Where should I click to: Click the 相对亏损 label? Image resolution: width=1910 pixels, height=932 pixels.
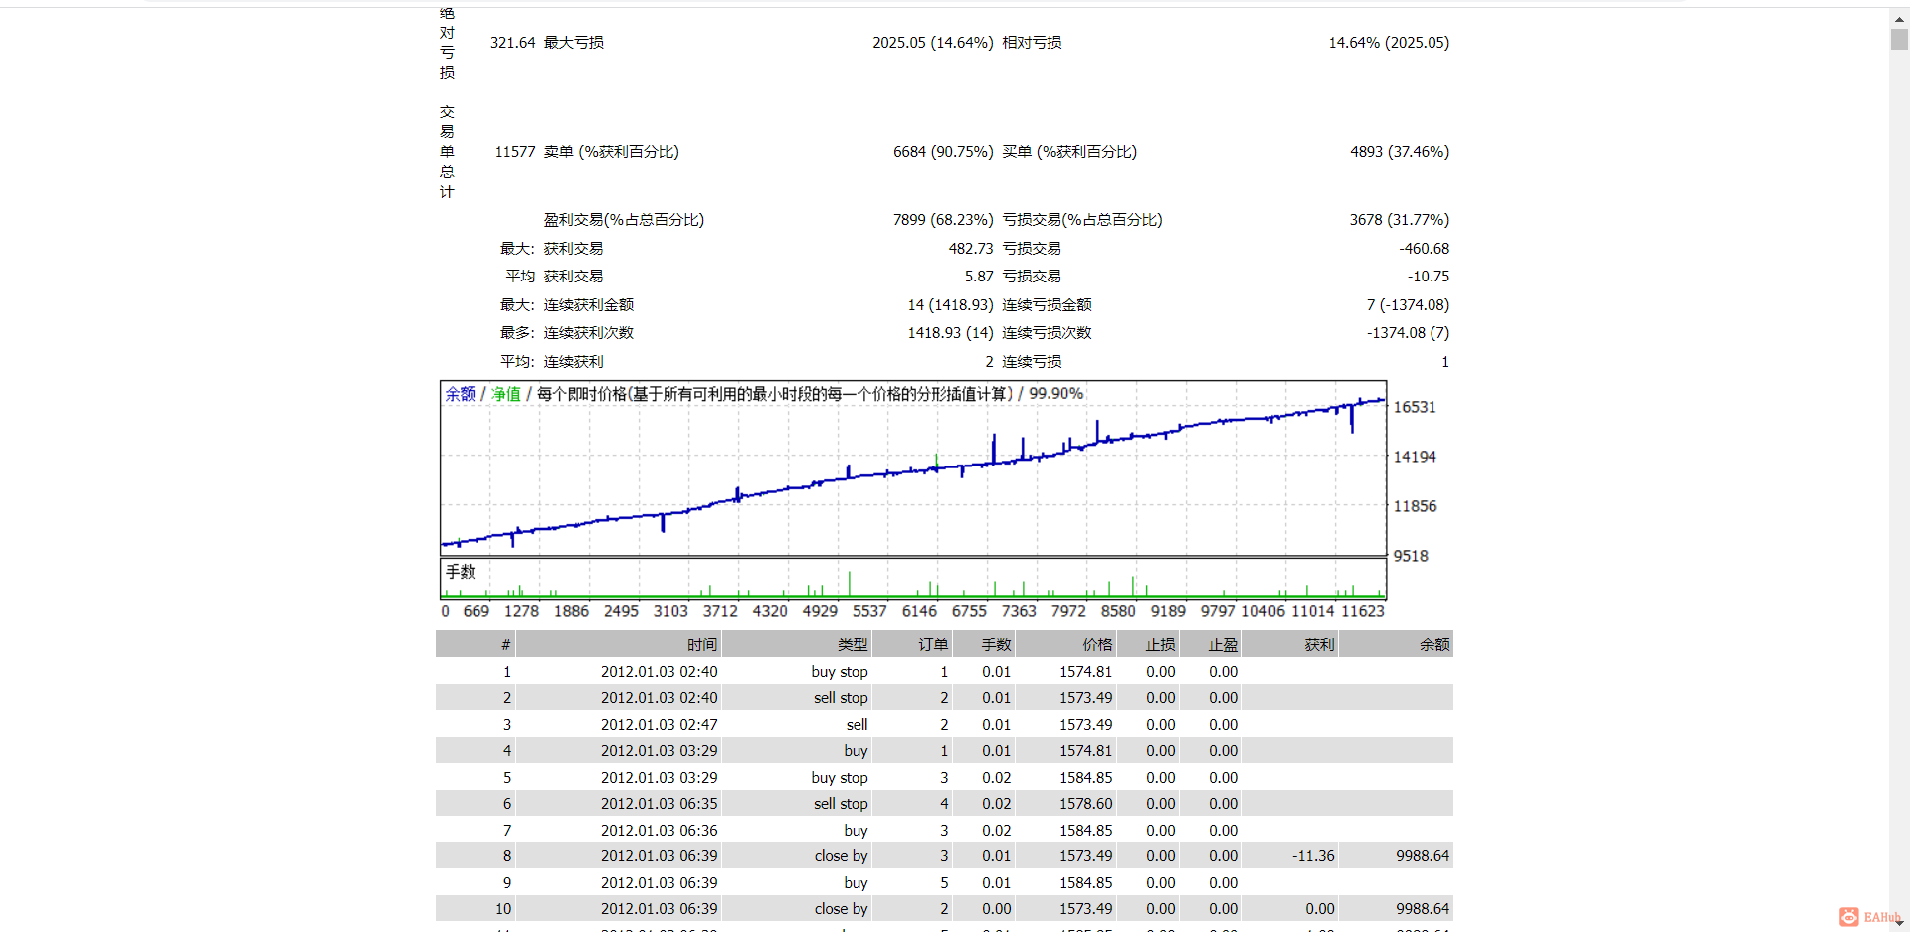click(1032, 43)
